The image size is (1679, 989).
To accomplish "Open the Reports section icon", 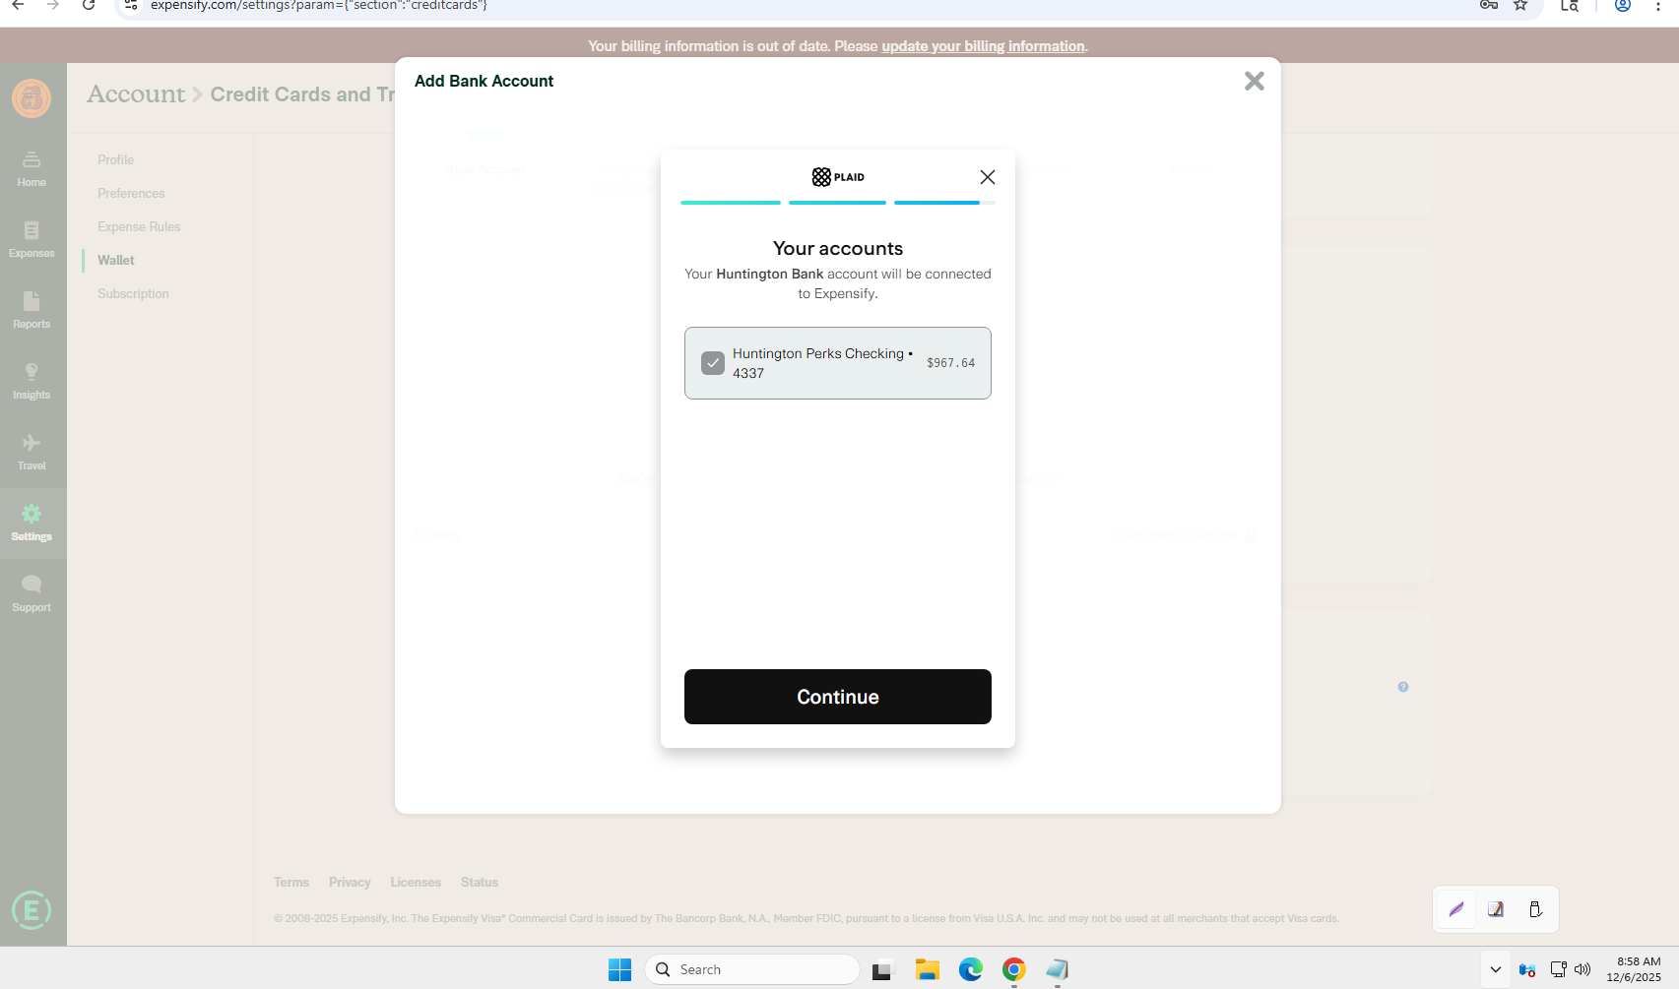I will (x=32, y=302).
